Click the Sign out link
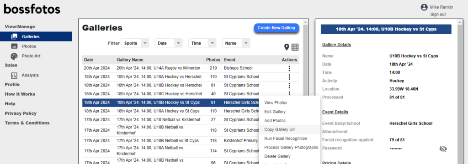The image size is (468, 164). click(x=438, y=14)
